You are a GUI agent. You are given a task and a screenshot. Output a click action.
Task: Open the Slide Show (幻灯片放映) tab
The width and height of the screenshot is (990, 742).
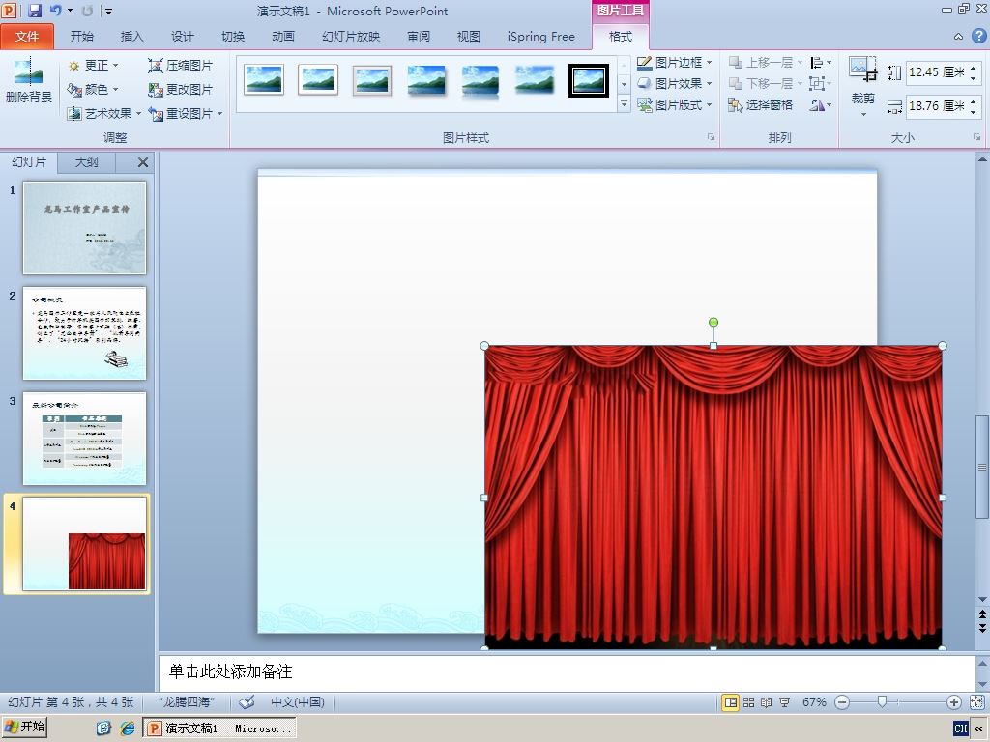tap(351, 37)
